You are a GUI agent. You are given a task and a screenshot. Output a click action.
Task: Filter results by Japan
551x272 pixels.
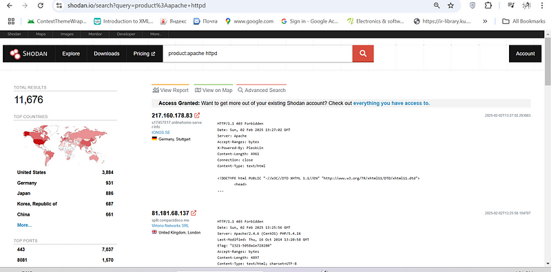point(65,194)
